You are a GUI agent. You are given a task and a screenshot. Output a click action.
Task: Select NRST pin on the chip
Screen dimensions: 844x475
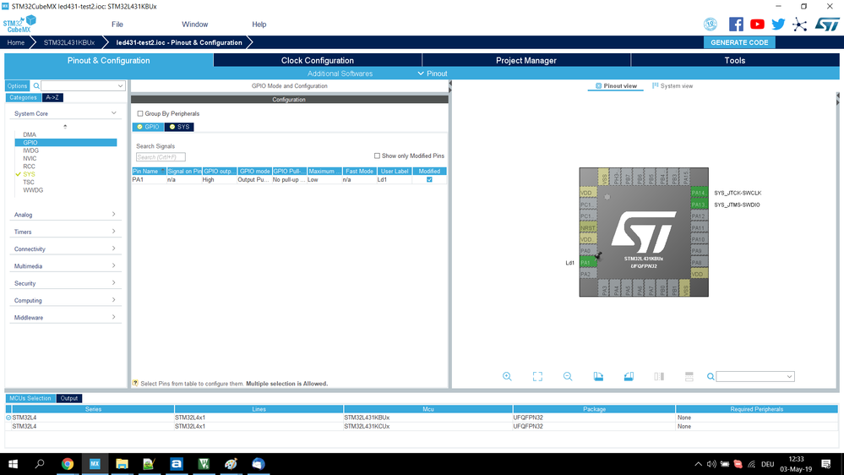[x=588, y=228]
